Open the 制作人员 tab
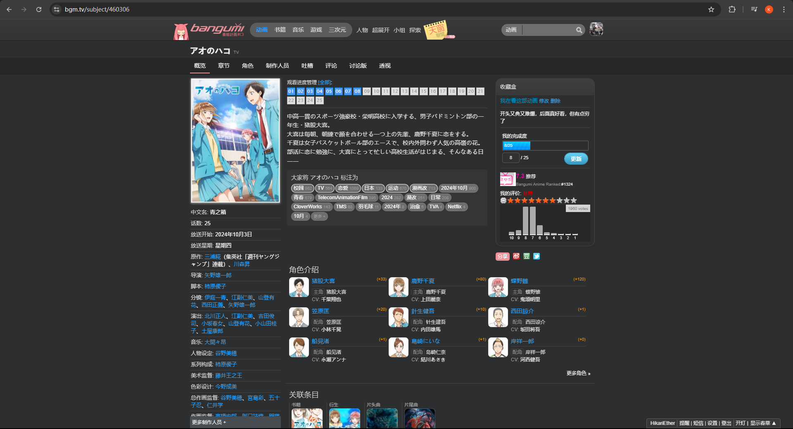The width and height of the screenshot is (793, 429). (278, 66)
